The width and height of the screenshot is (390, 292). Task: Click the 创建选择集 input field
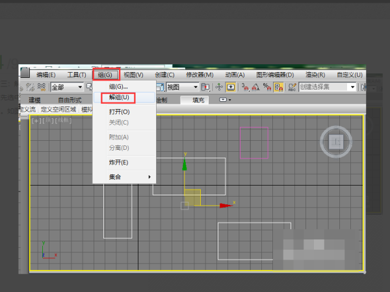tap(323, 87)
